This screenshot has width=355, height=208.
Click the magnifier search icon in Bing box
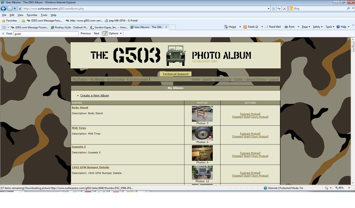348,8
